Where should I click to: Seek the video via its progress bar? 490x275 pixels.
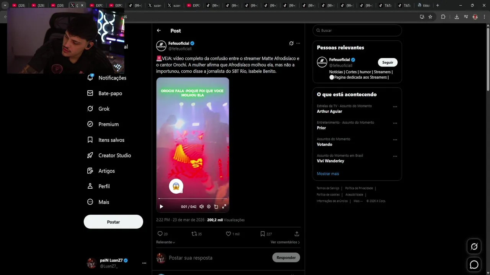tap(193, 199)
